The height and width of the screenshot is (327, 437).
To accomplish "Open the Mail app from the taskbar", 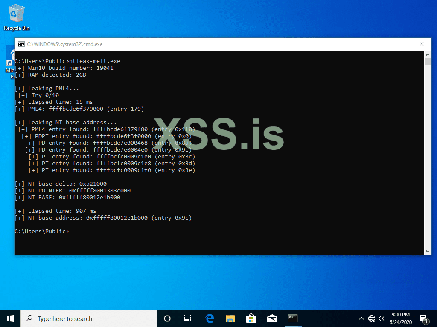I will (x=272, y=318).
